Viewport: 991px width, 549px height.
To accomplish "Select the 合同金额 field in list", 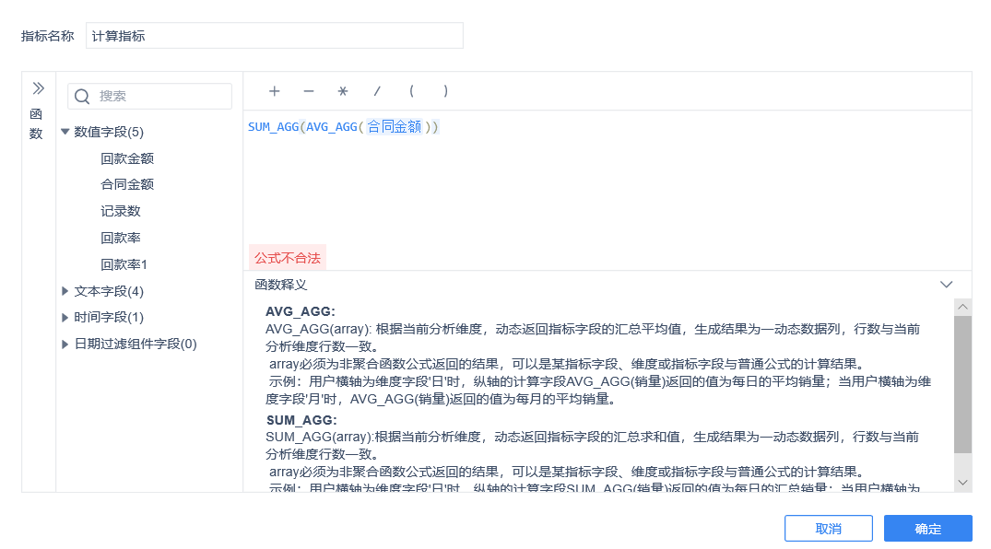I will coord(127,184).
